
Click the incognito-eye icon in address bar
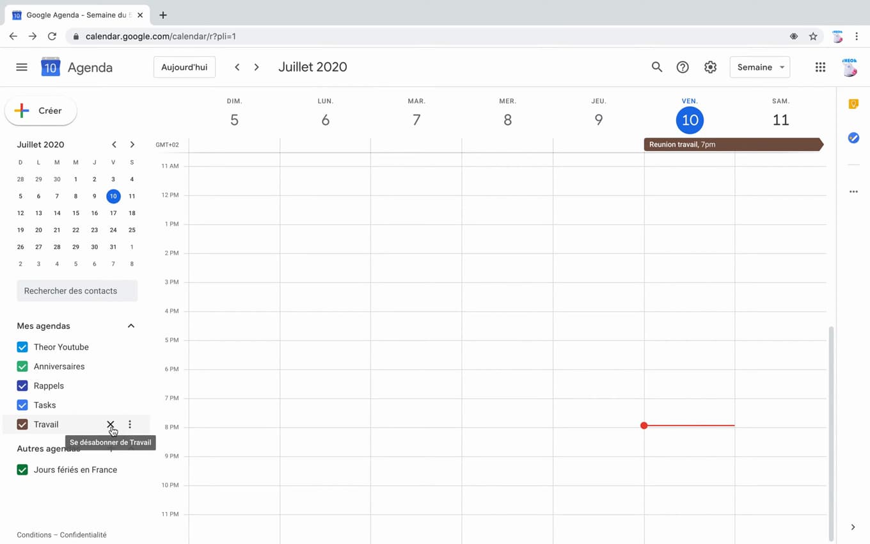pyautogui.click(x=794, y=36)
